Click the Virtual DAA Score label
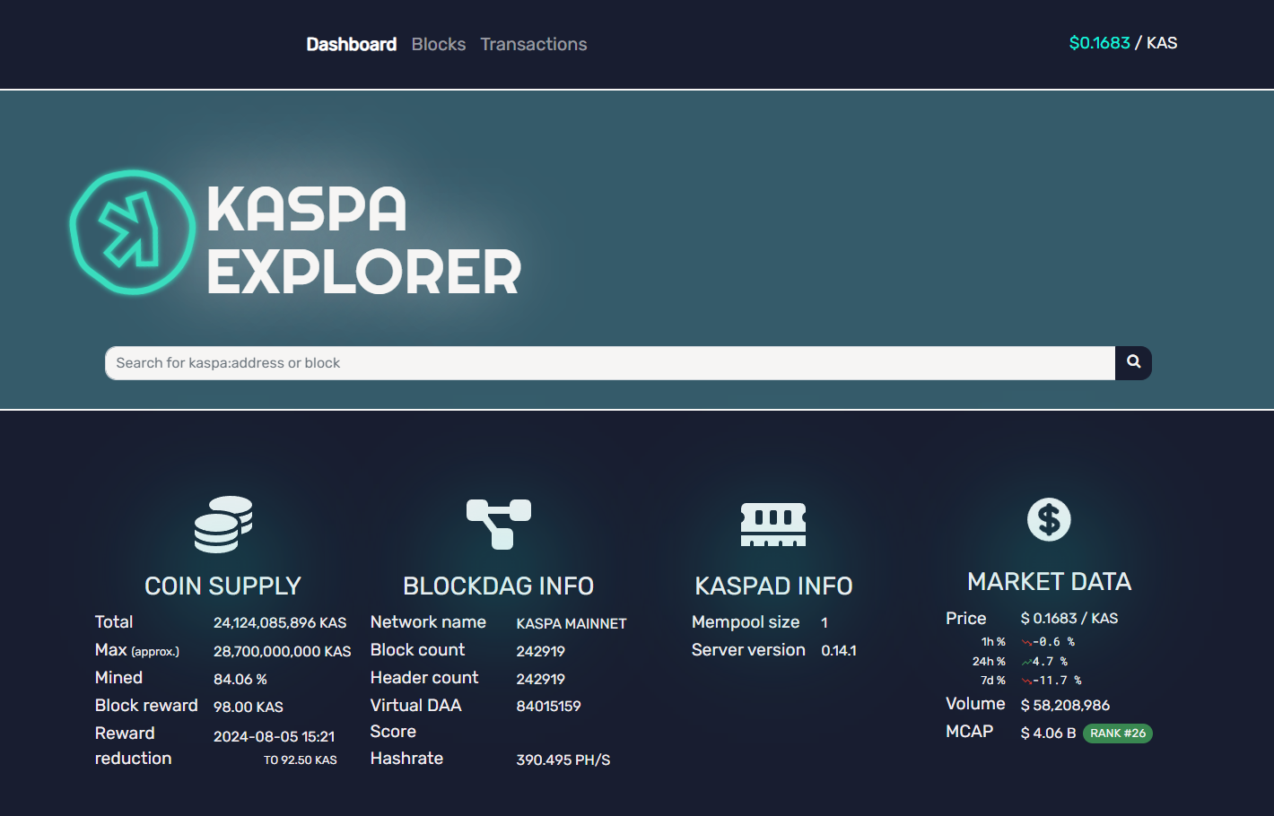1274x816 pixels. pyautogui.click(x=415, y=718)
